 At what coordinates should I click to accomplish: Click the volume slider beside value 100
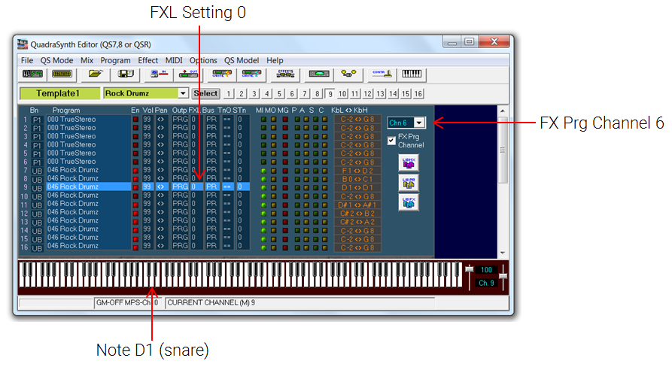coord(469,270)
